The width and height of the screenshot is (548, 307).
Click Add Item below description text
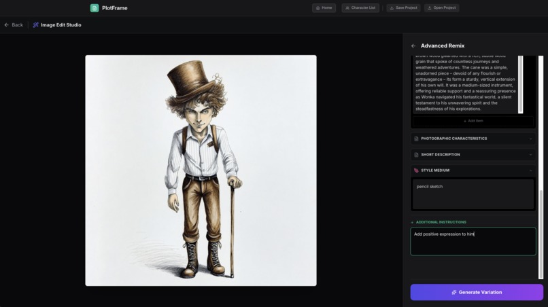(473, 121)
